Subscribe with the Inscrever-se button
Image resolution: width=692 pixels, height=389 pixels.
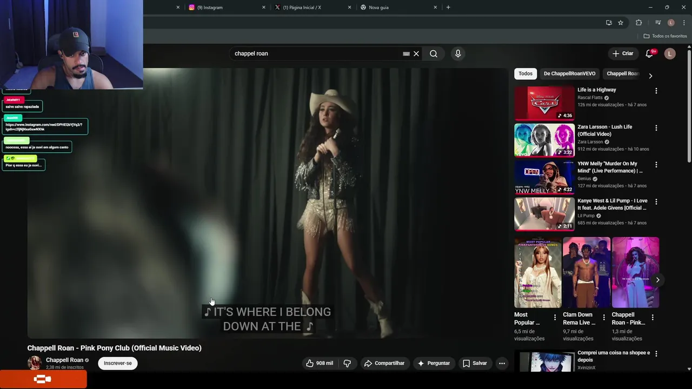click(x=118, y=363)
